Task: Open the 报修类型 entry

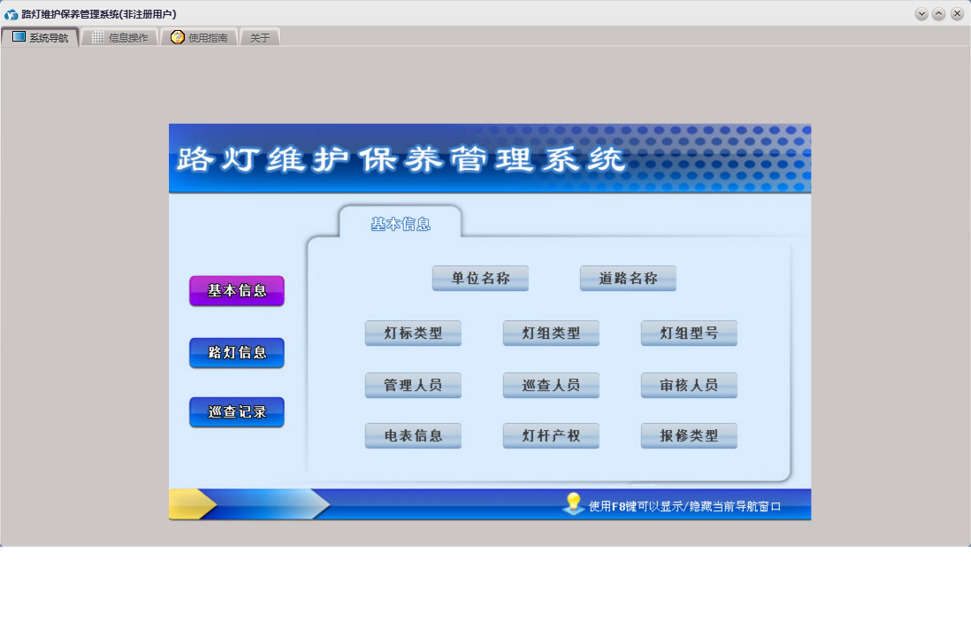Action: pyautogui.click(x=689, y=435)
